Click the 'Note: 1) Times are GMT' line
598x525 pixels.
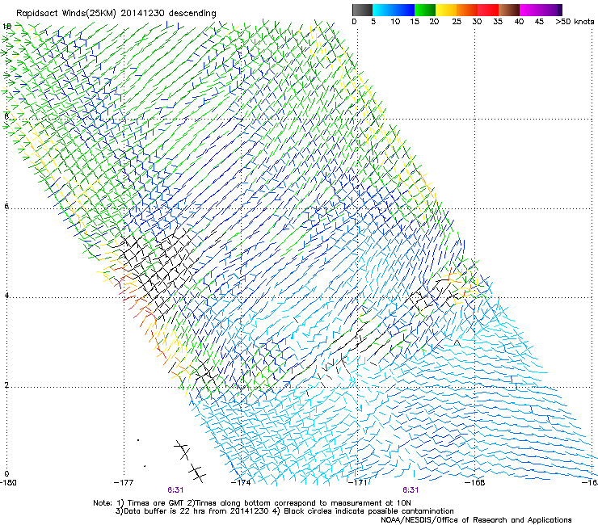click(x=252, y=503)
